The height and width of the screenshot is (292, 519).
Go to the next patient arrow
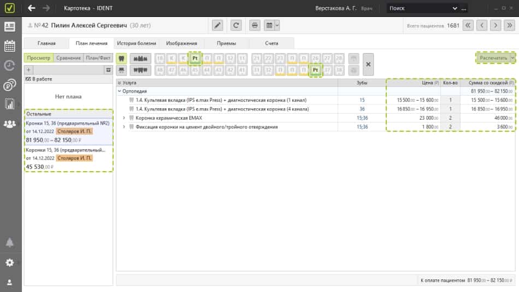click(496, 25)
